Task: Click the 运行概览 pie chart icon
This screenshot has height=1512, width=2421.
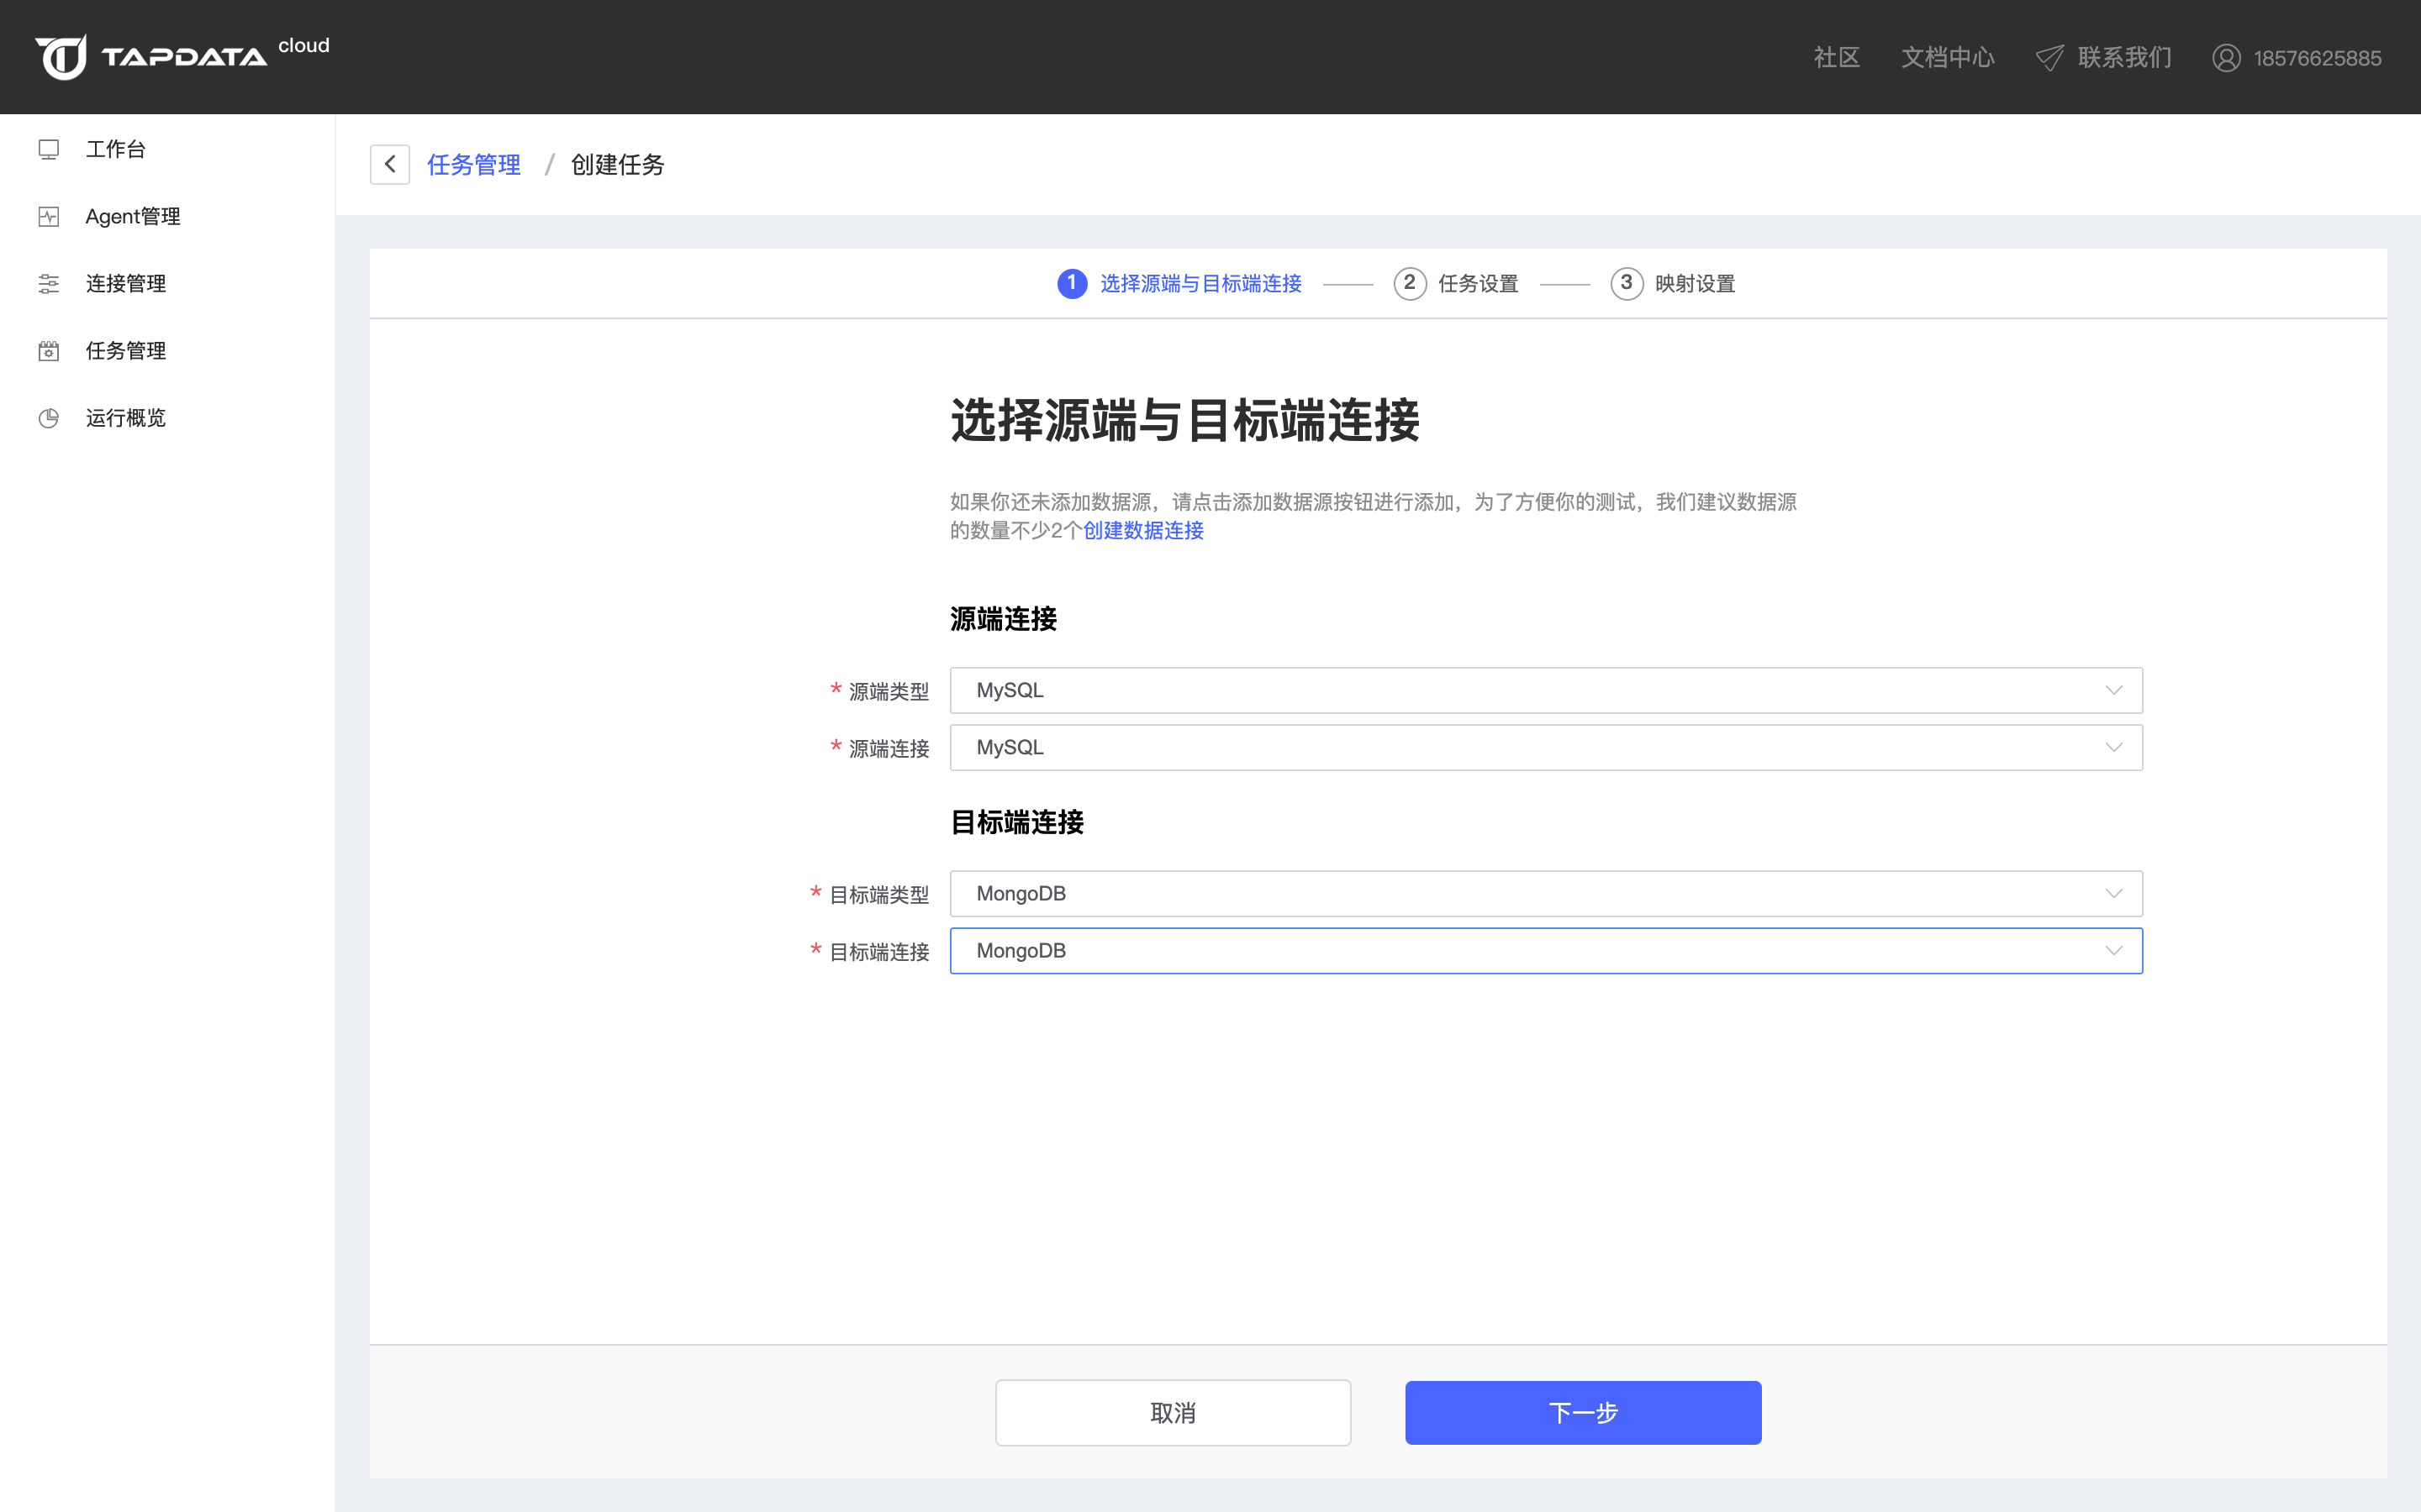Action: click(49, 418)
